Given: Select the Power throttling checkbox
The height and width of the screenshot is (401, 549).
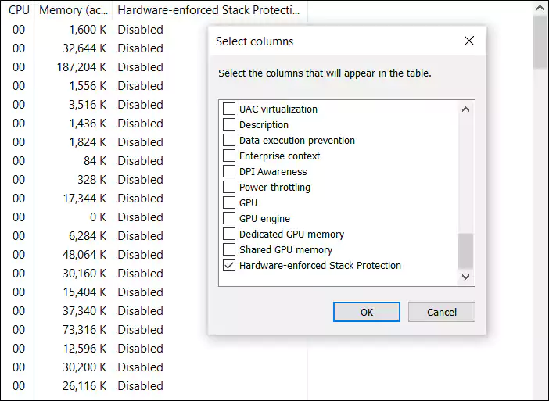Looking at the screenshot, I should tap(229, 187).
